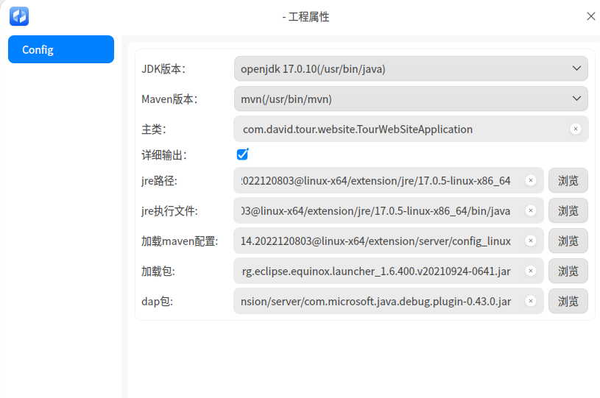Click the 工程属性 window title
The height and width of the screenshot is (398, 600).
tap(306, 17)
